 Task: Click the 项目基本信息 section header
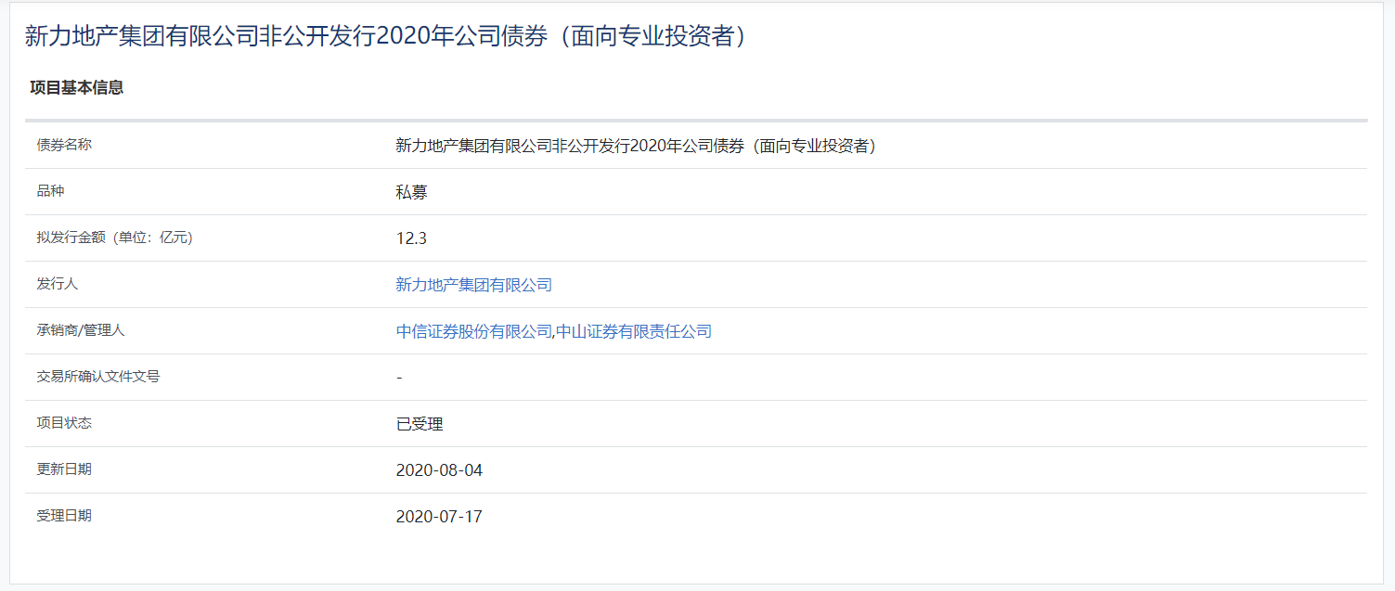coord(77,88)
